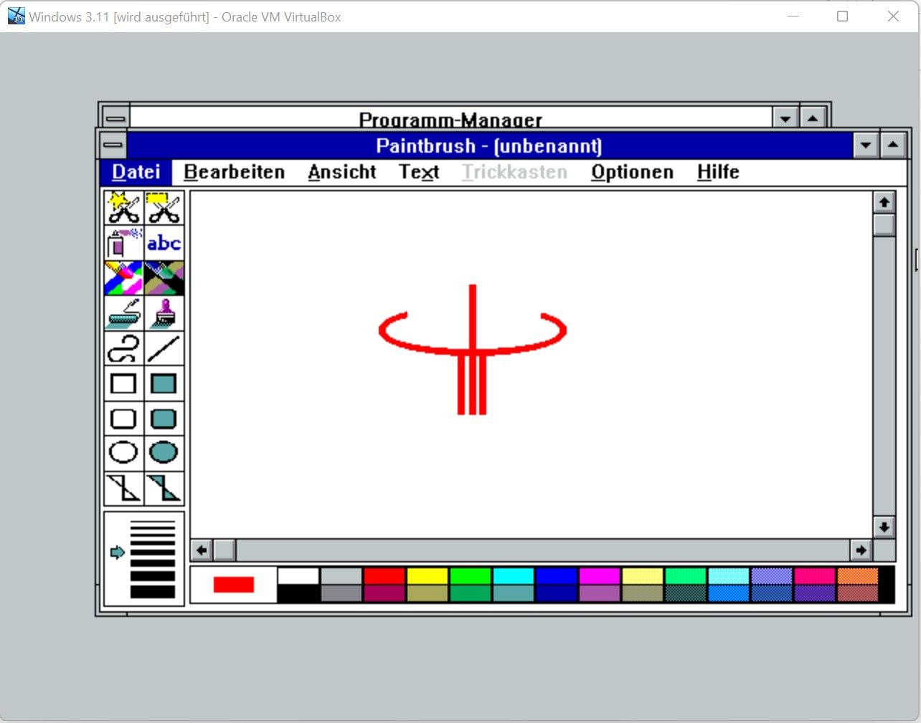This screenshot has width=921, height=723.
Task: Open the Programm-Manager control menu box
Action: click(x=115, y=118)
